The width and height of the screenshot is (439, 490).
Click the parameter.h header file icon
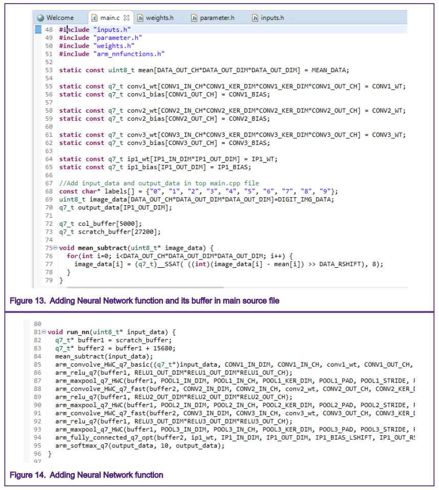pos(194,18)
